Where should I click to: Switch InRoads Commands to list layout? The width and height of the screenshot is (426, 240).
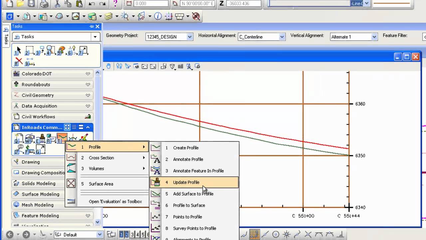coord(74,127)
